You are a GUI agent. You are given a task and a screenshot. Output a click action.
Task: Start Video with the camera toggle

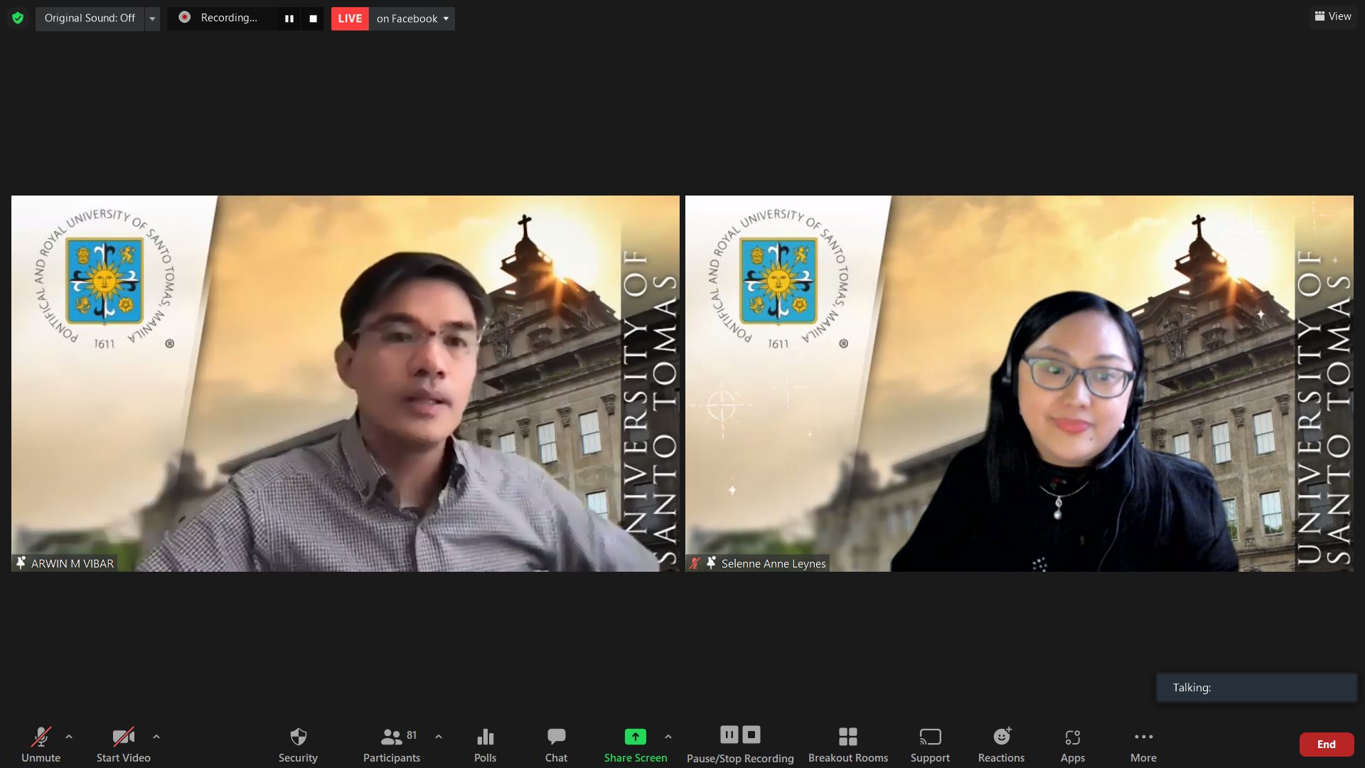pyautogui.click(x=123, y=737)
